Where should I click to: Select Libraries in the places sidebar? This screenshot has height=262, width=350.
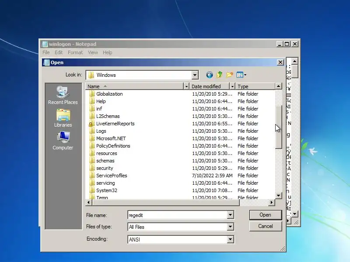tap(63, 118)
